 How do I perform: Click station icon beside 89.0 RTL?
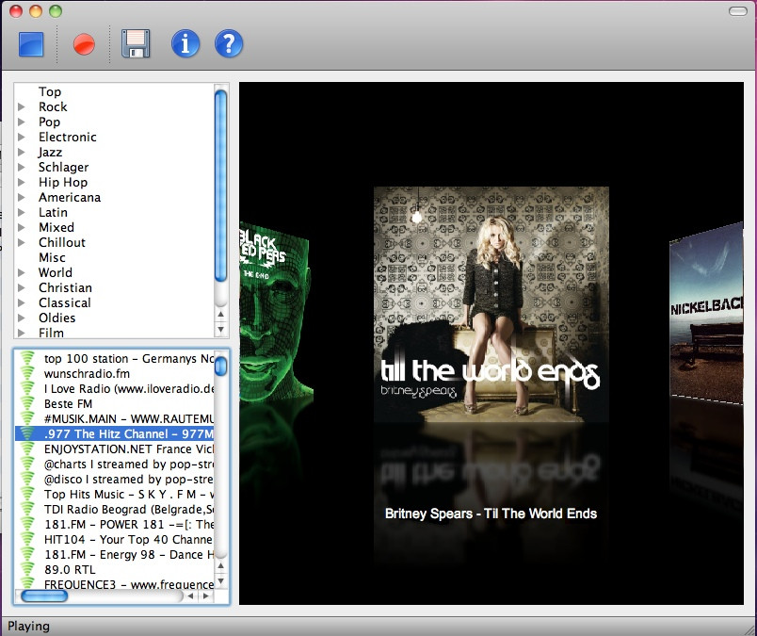[27, 569]
